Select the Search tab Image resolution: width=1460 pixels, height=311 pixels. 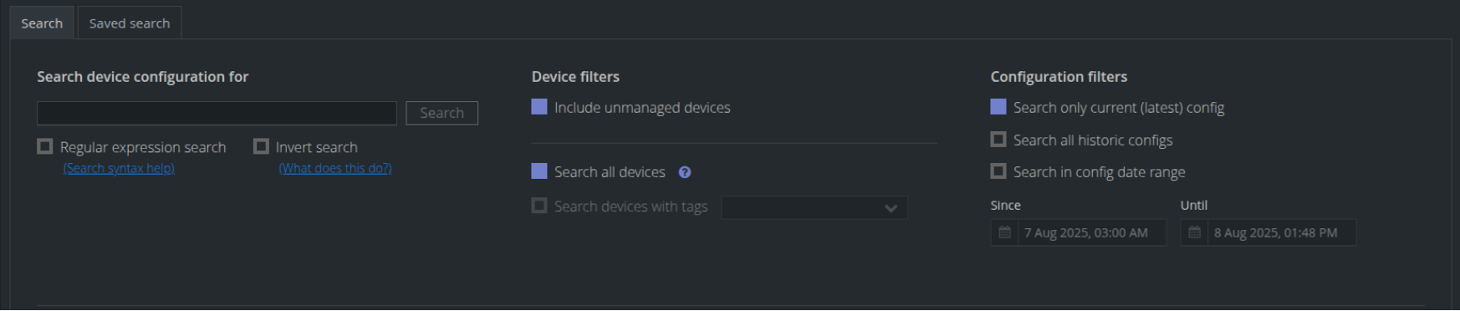point(42,23)
